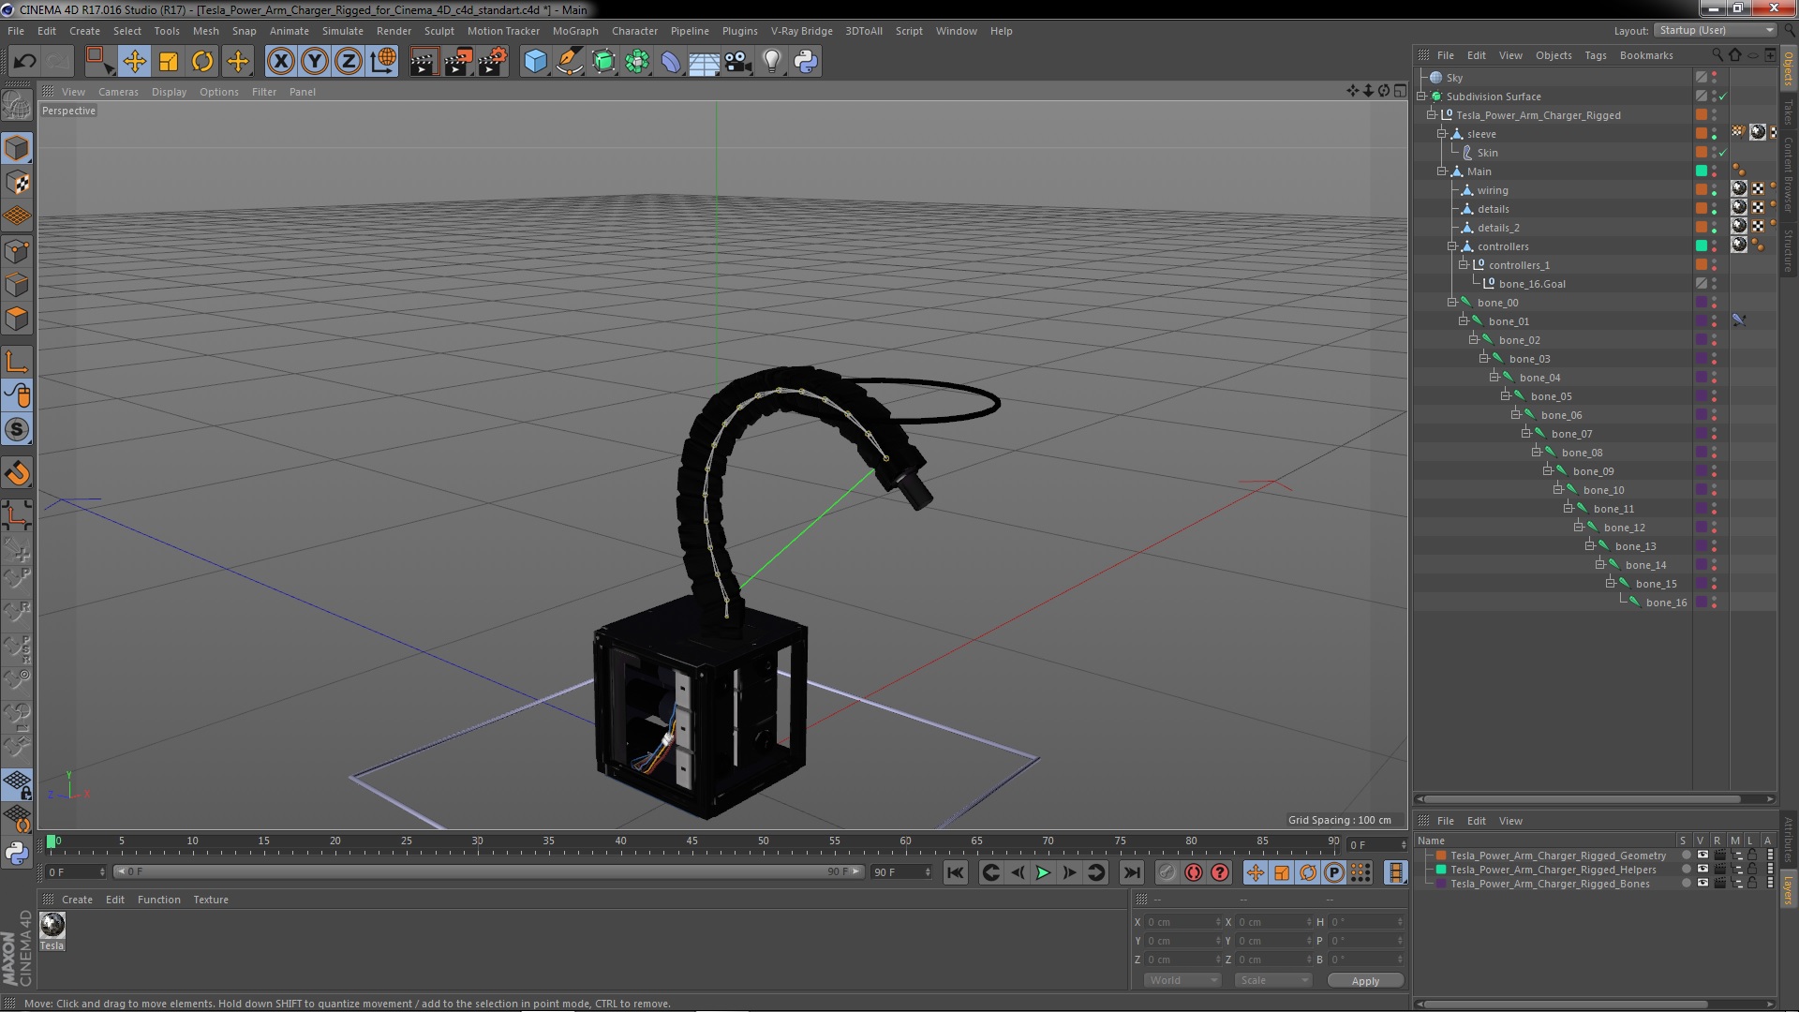Toggle X axis lock
The image size is (1799, 1012).
[x=280, y=62]
